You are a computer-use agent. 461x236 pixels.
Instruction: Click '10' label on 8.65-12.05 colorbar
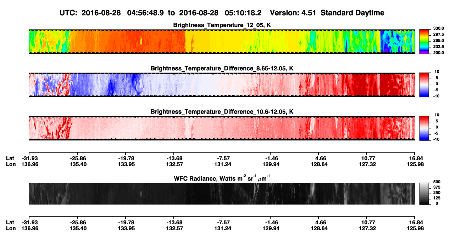coord(437,72)
